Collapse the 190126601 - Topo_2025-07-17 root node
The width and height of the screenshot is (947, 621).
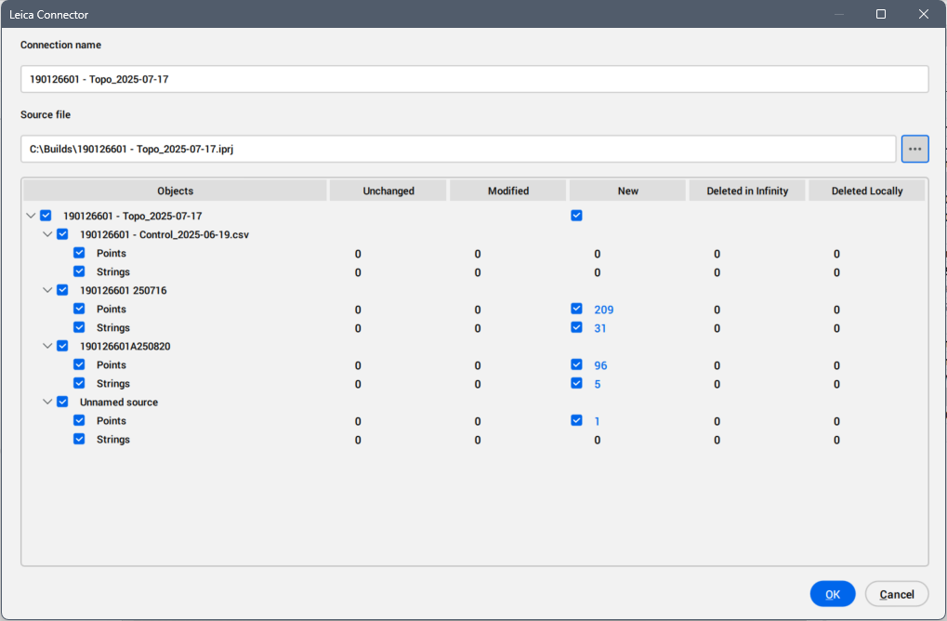coord(31,216)
